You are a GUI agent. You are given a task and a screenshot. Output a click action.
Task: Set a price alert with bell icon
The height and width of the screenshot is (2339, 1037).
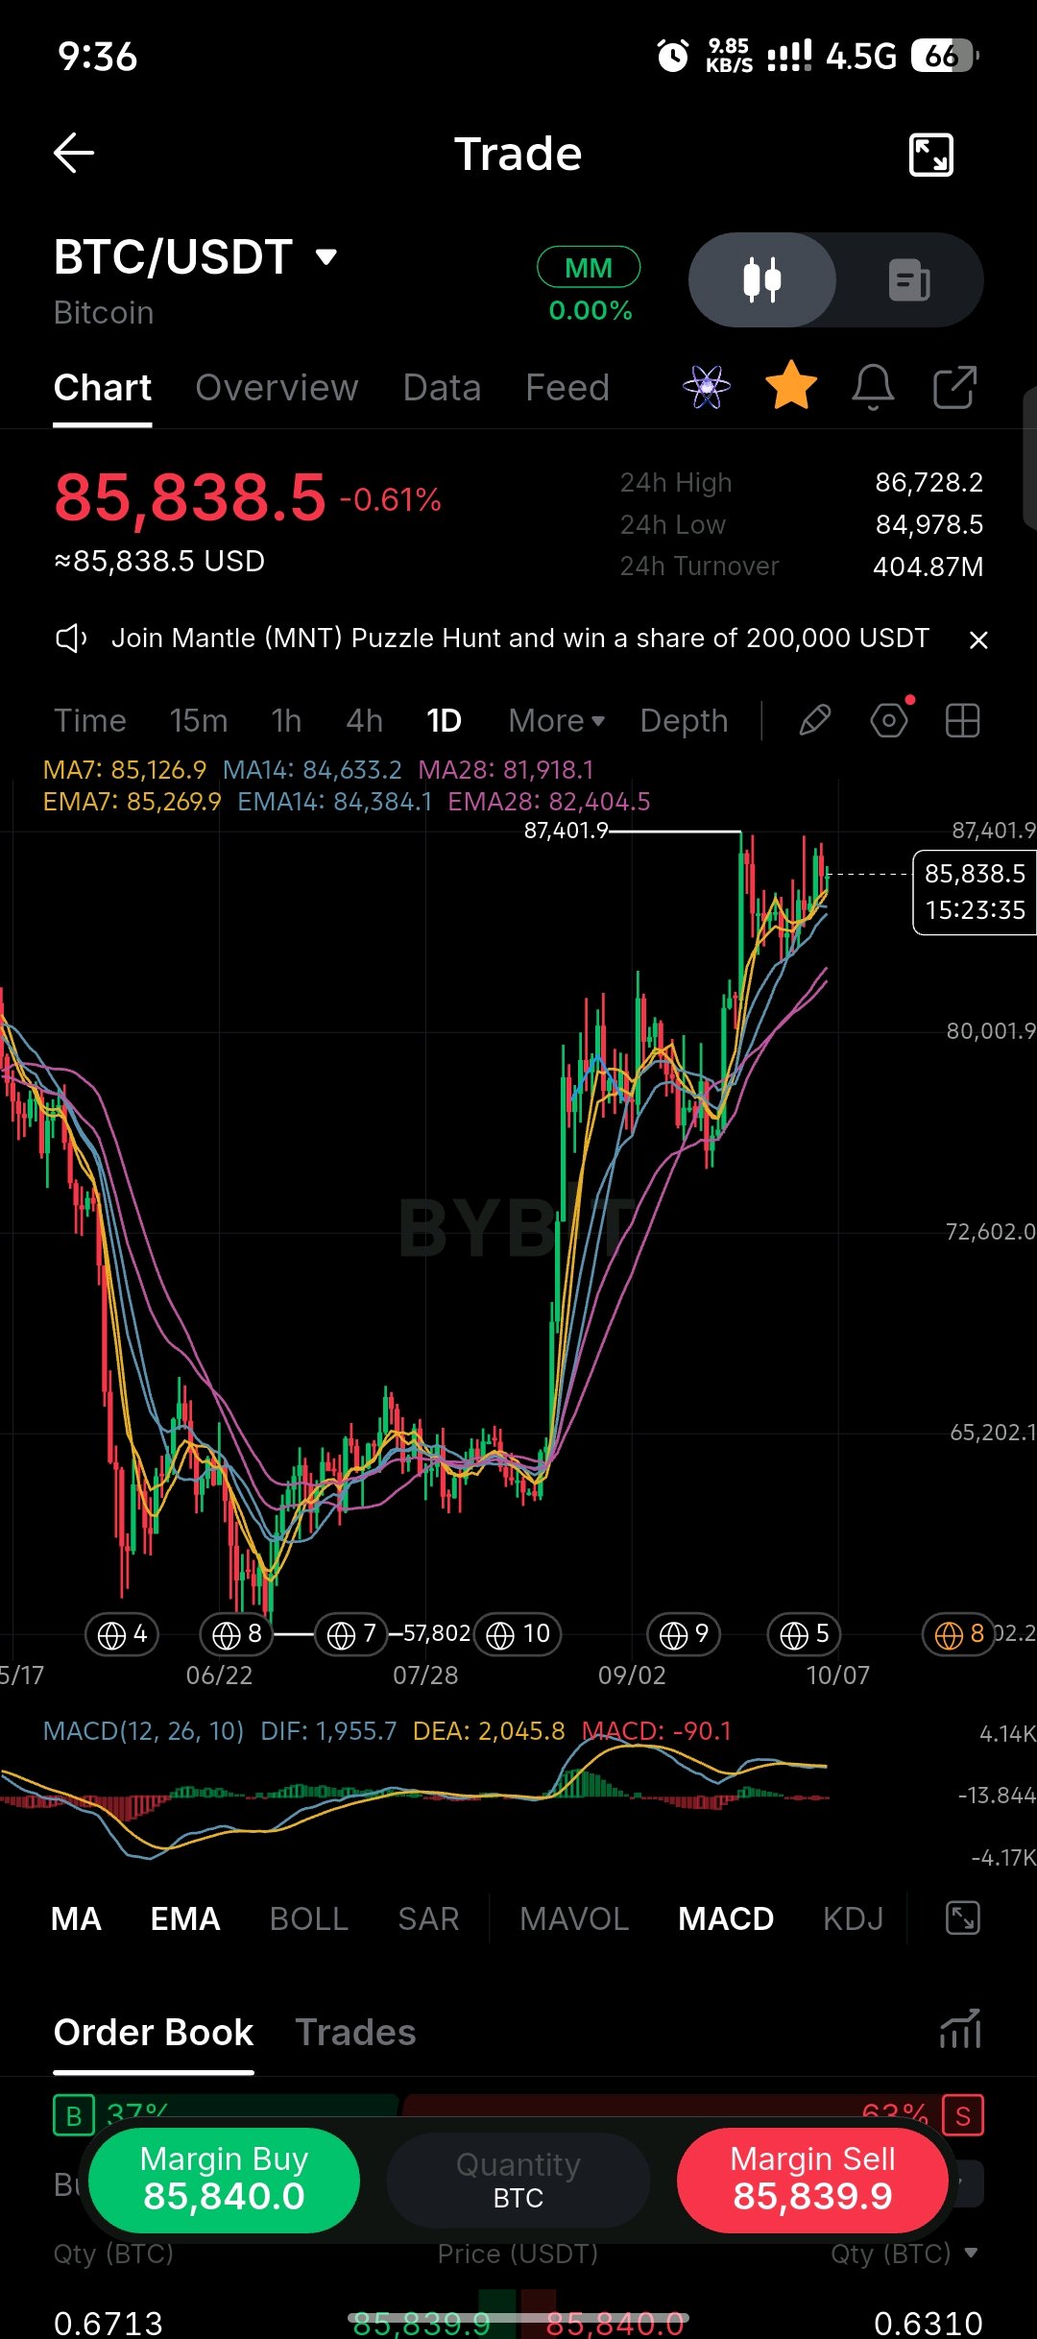pos(873,388)
